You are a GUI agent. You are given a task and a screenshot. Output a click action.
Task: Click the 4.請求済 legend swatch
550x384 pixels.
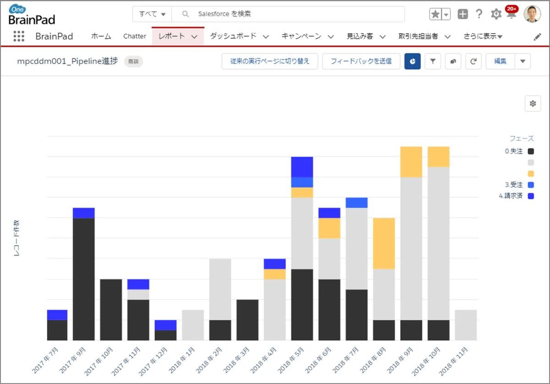(x=531, y=196)
